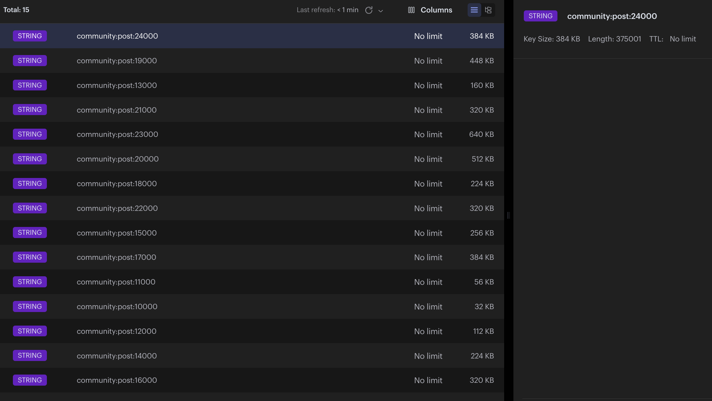Switch to list view

pyautogui.click(x=474, y=10)
